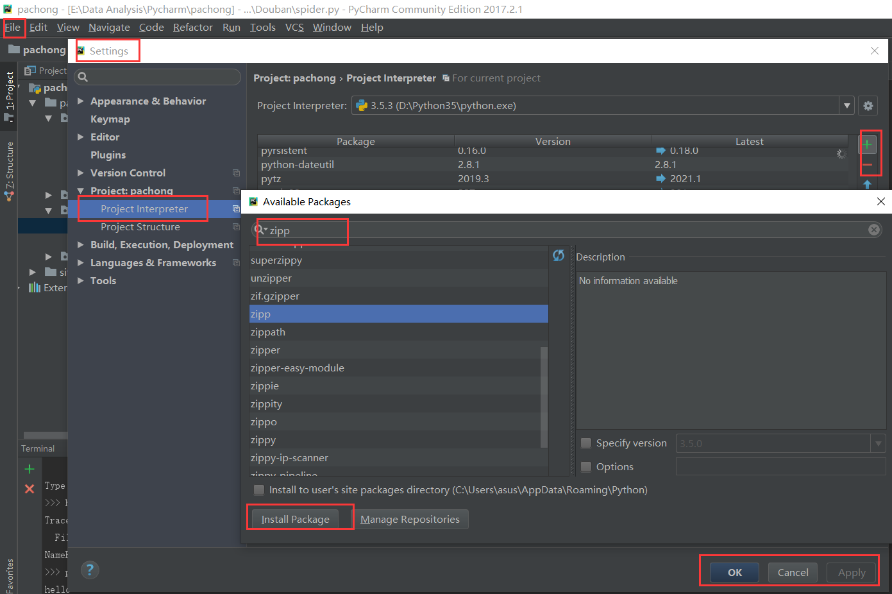Viewport: 892px width, 594px height.
Task: Select the unzipper package
Action: click(x=398, y=278)
